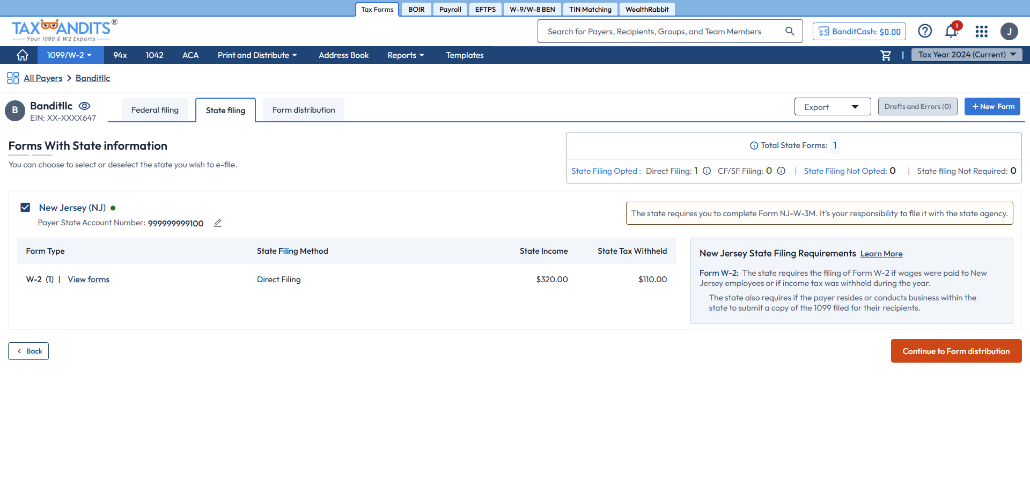Open the Learn More link
Image resolution: width=1030 pixels, height=493 pixels.
881,254
